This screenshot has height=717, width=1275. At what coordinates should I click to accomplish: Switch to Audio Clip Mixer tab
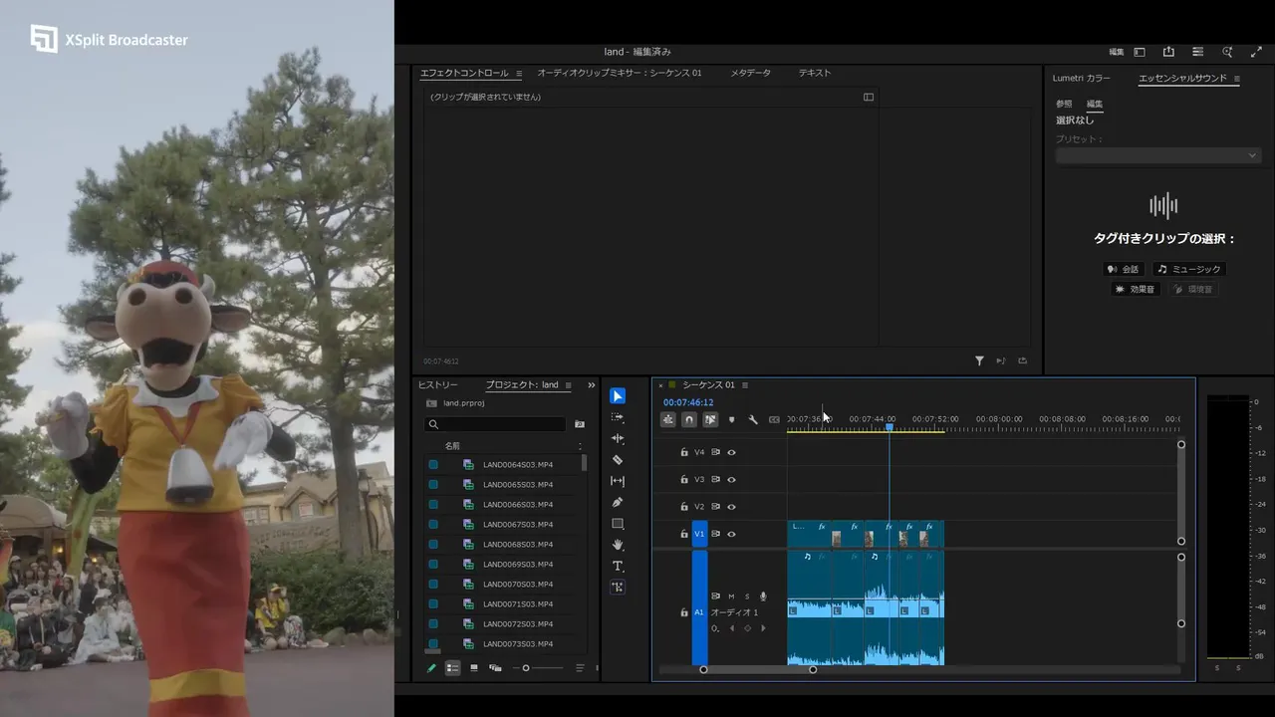click(x=620, y=73)
